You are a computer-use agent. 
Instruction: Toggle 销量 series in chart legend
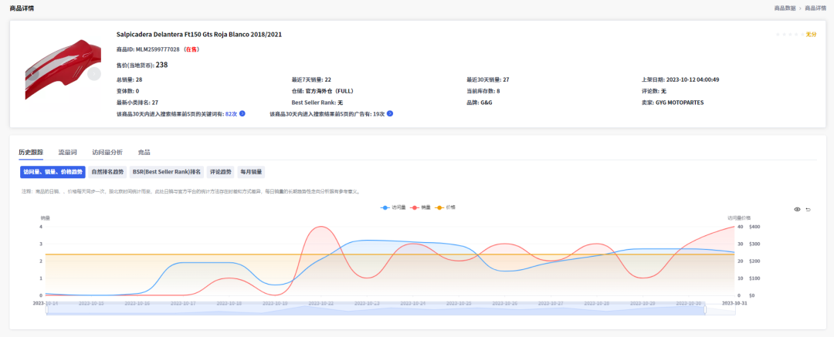[x=419, y=207]
